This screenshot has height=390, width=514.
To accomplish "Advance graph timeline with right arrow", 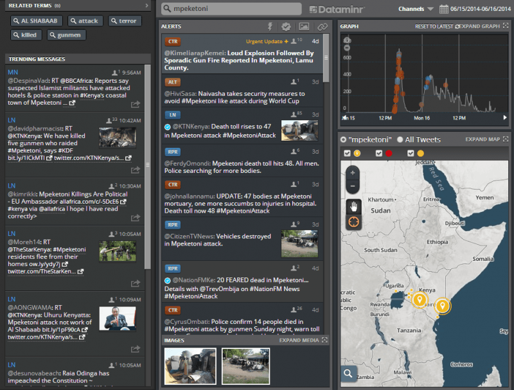I will 505,118.
